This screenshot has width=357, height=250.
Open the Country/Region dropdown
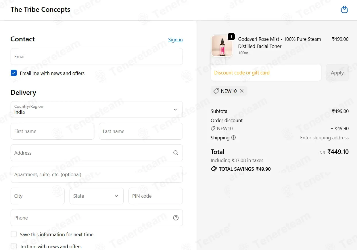pos(97,109)
